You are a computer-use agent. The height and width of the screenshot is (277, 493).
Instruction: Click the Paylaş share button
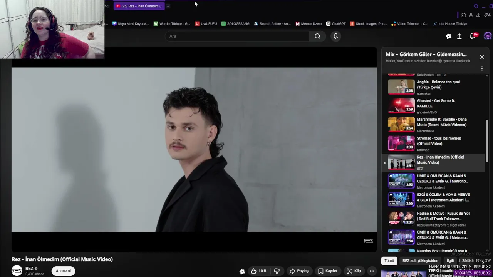[x=299, y=271]
